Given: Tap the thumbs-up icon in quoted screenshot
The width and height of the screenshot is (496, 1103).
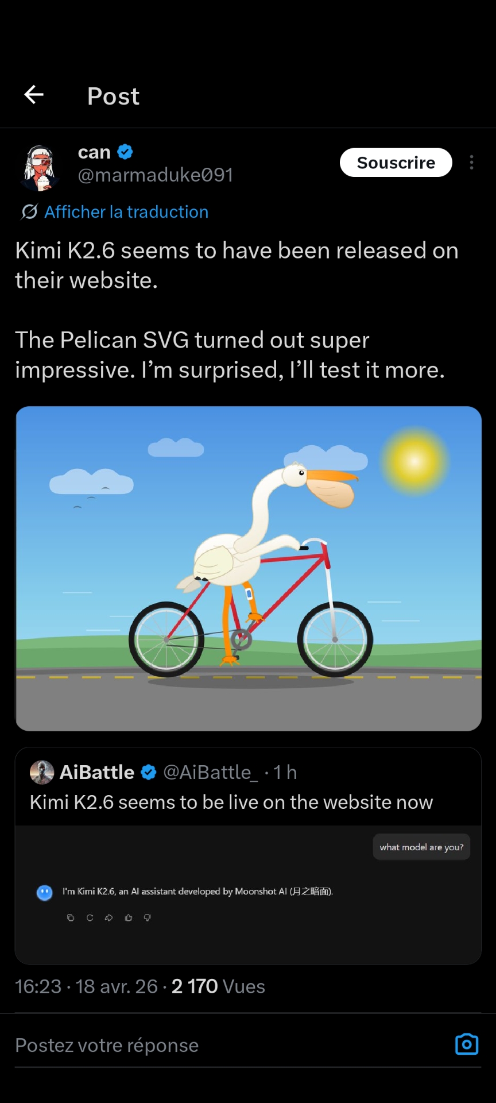Looking at the screenshot, I should point(129,917).
